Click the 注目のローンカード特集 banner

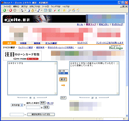click(22, 56)
